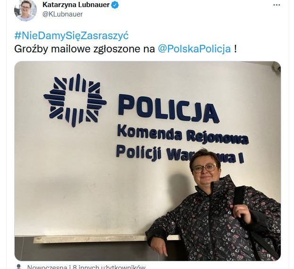The image size is (294, 269).
Task: Visit the @PolskaPolicja mention
Action: (194, 49)
